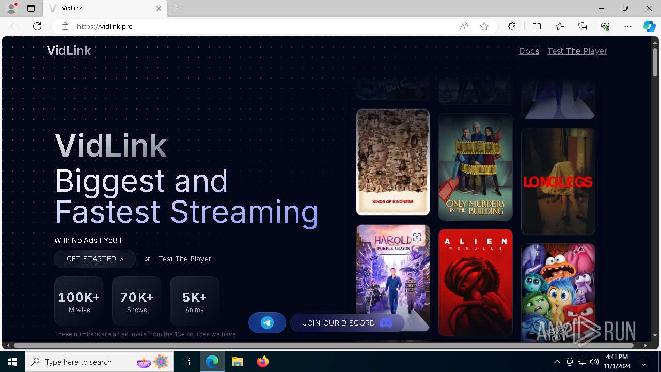Click the 70K+ Shows stat card
The height and width of the screenshot is (372, 661).
(x=137, y=301)
